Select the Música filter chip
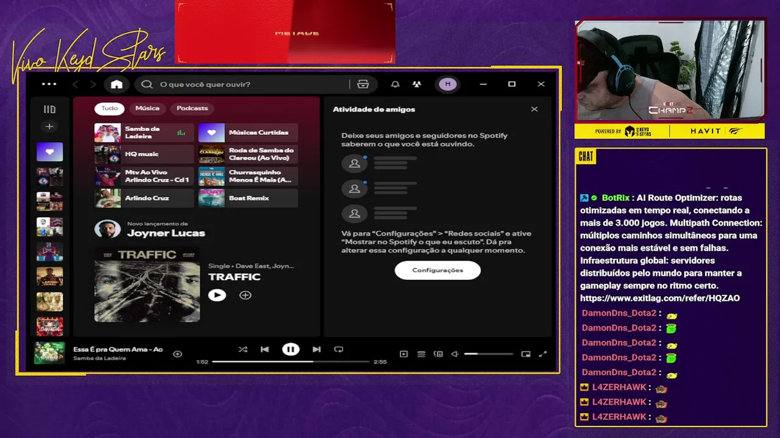Screen dimensions: 780x438 coord(147,108)
